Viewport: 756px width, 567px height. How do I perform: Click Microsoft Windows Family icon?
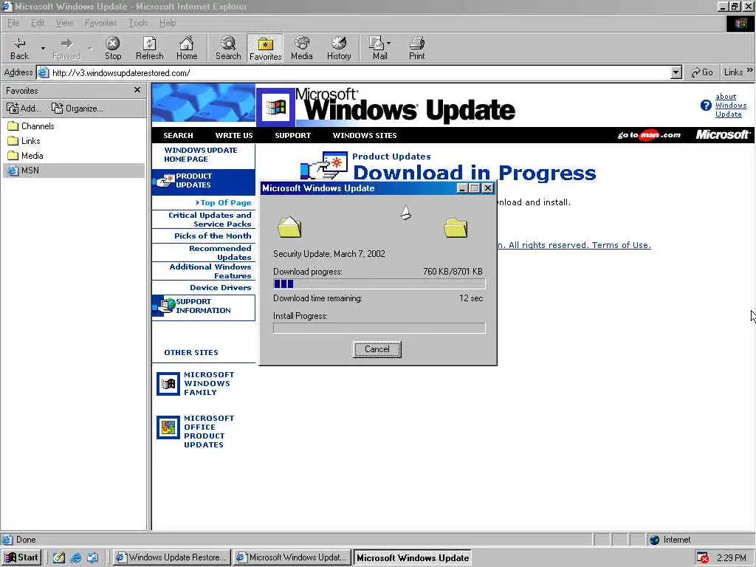pos(168,384)
